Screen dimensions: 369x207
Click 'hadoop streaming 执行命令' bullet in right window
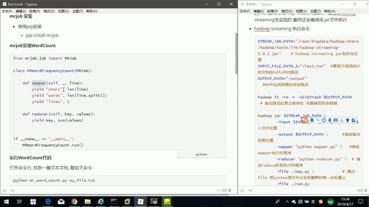tap(282, 29)
